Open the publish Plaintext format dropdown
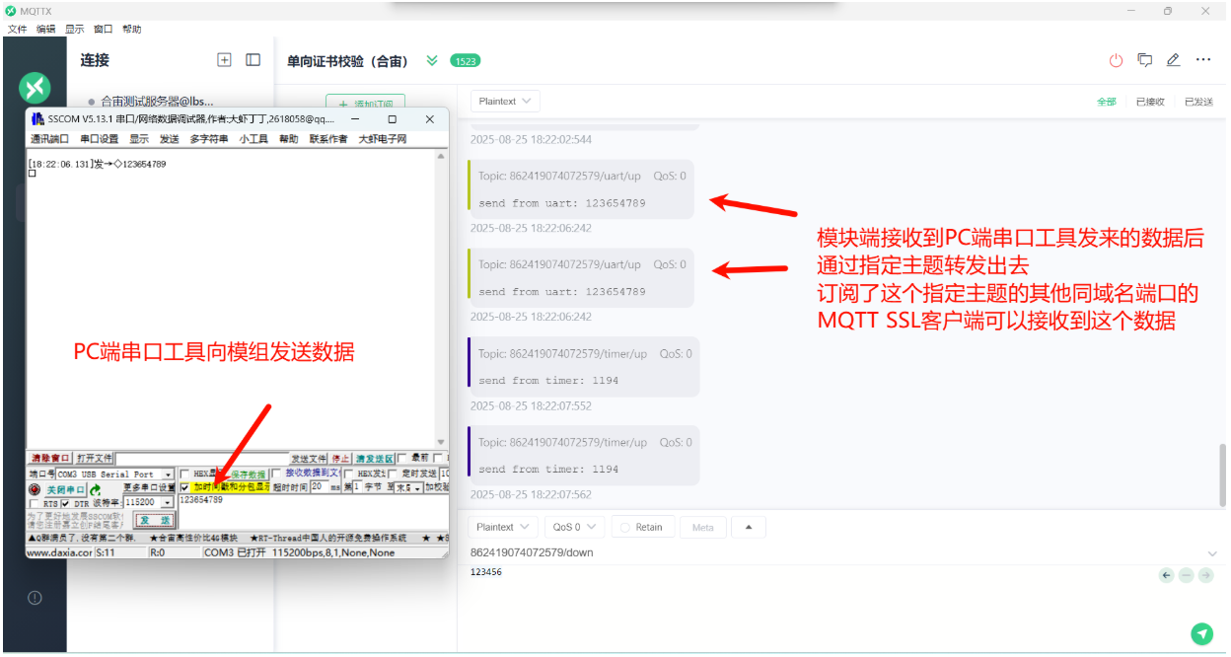The width and height of the screenshot is (1231, 657). (504, 528)
